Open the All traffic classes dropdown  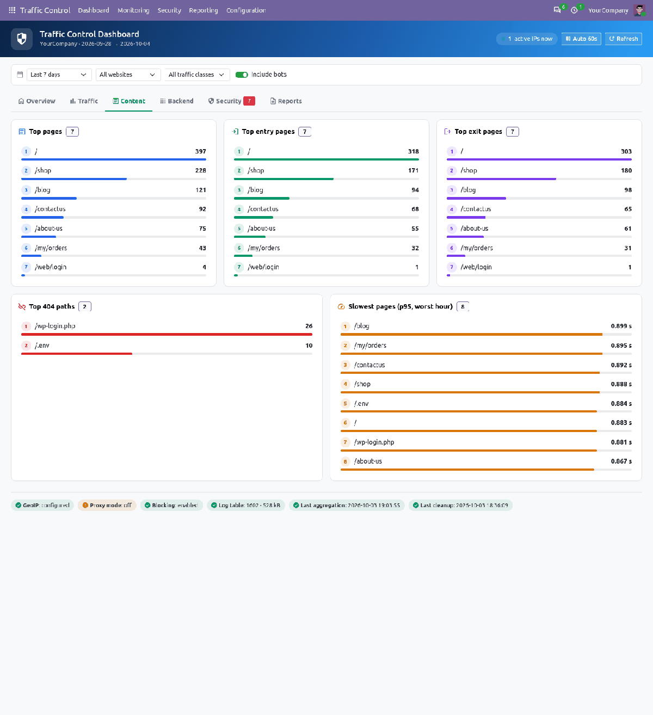pos(197,75)
